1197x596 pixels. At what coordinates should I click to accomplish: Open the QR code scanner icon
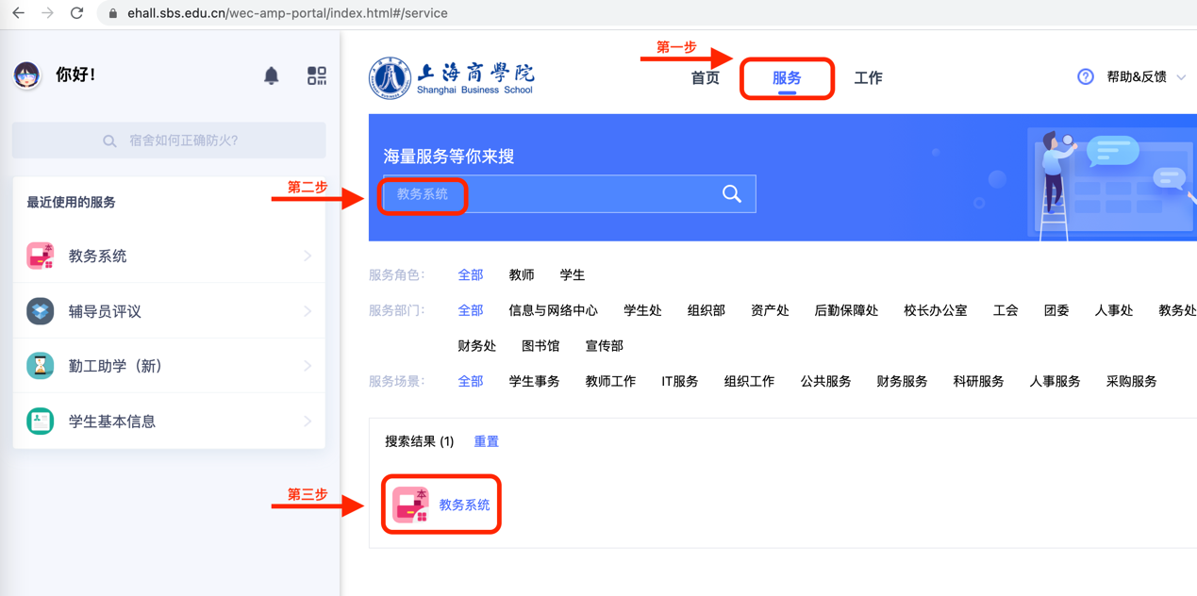[317, 75]
